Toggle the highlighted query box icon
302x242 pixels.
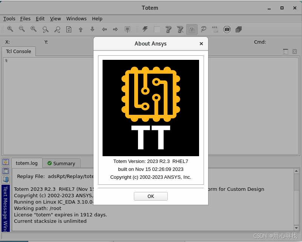[x=192, y=29]
